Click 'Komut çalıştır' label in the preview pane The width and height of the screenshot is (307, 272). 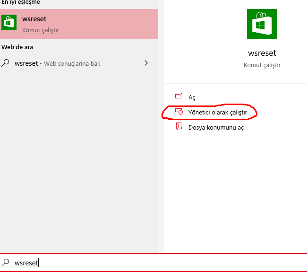point(262,65)
